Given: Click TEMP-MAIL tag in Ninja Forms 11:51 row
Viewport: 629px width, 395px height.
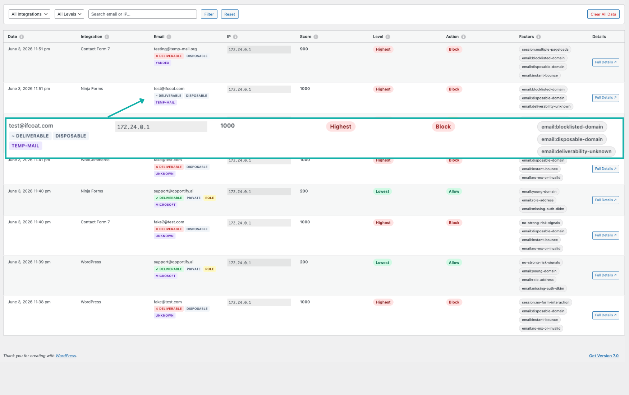Looking at the screenshot, I should 165,103.
